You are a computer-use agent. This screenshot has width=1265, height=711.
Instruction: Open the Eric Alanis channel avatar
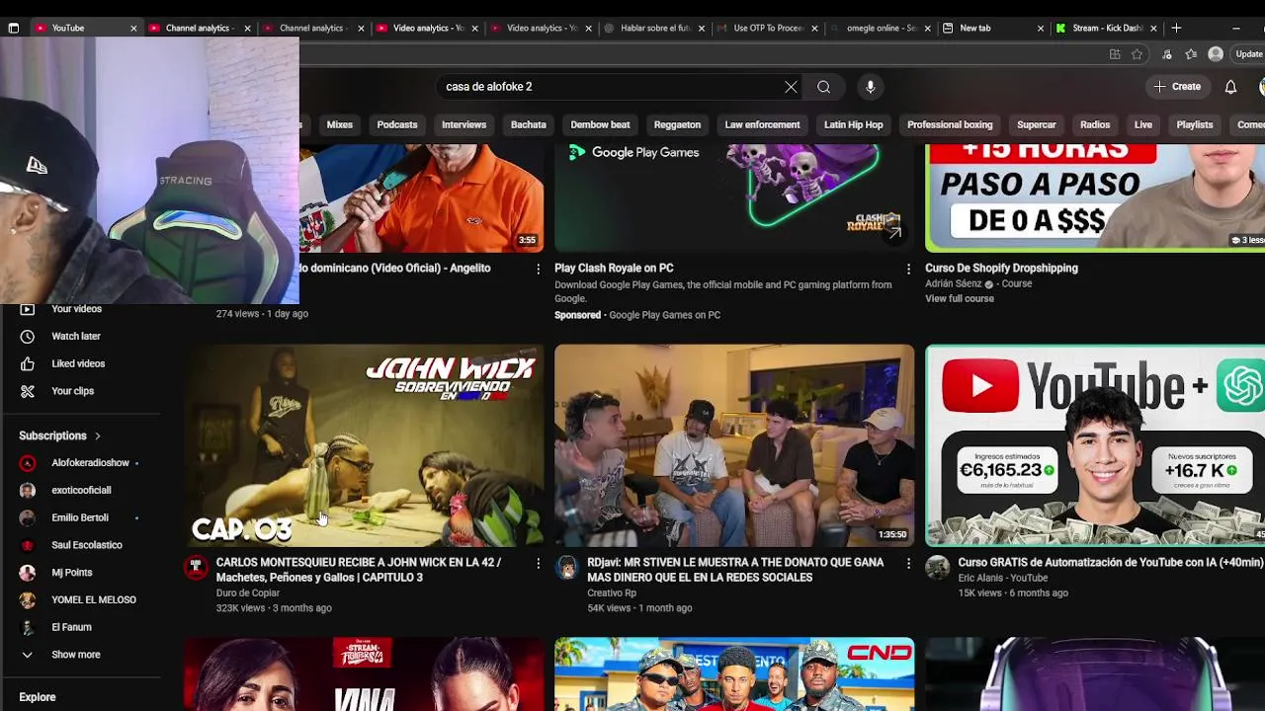937,567
